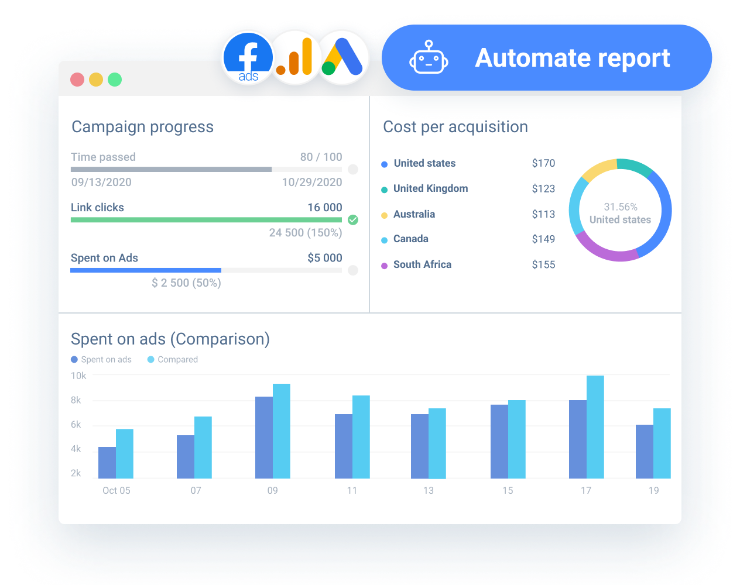Image resolution: width=740 pixels, height=585 pixels.
Task: Click the Spent on ads (Comparison) heading
Action: click(x=170, y=339)
